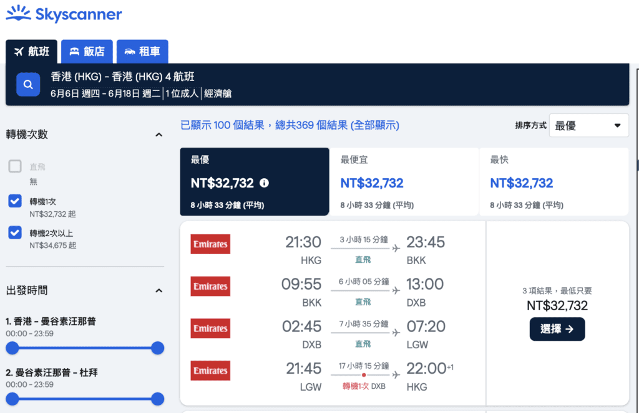Click the 全部顯示 results link
This screenshot has height=413, width=639.
click(x=375, y=125)
